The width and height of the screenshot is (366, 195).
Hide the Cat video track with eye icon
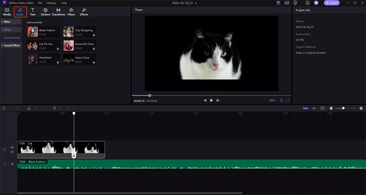click(x=12, y=148)
